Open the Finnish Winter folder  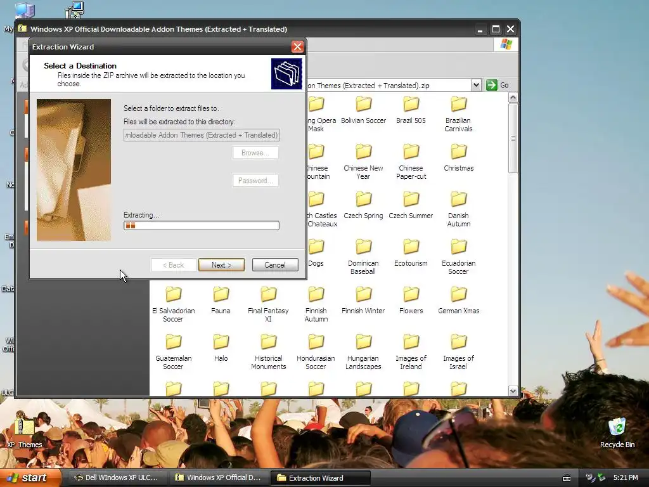click(363, 301)
